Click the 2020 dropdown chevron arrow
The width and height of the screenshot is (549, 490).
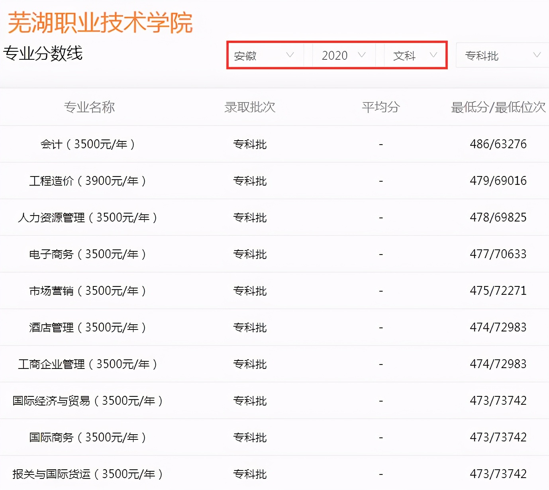pos(362,55)
